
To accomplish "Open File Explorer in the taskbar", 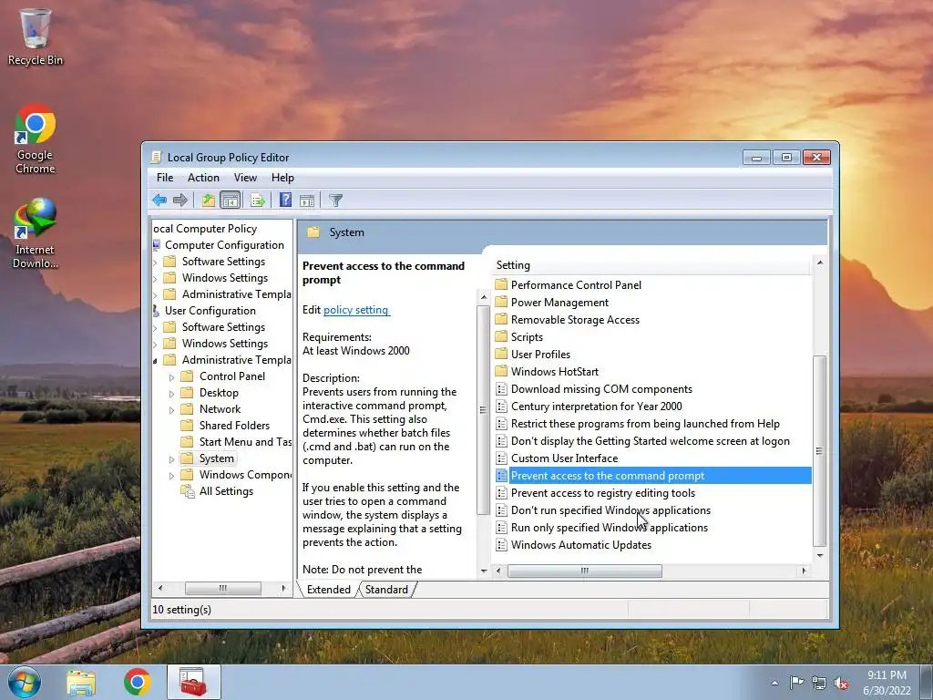I will 81,683.
